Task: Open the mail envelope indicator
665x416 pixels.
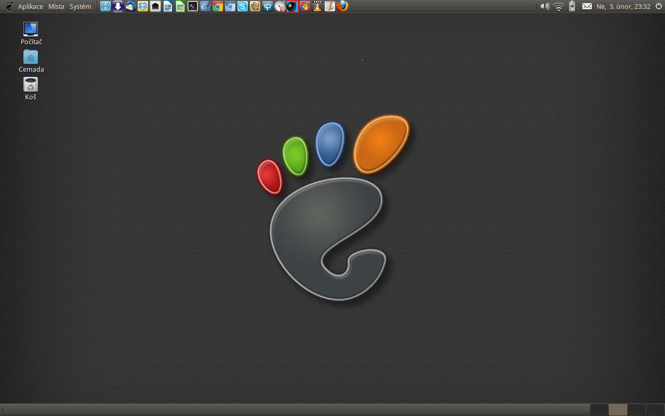Action: 587,6
